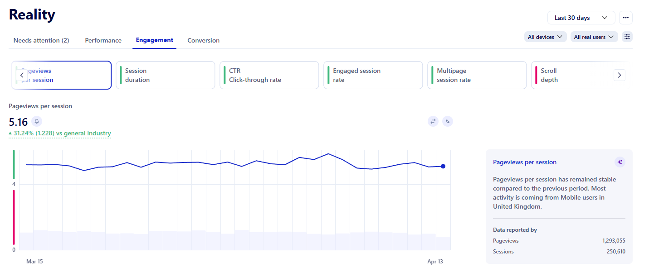The image size is (649, 272).
Task: Click the bell alert icon next to 5.16
Action: pos(36,121)
